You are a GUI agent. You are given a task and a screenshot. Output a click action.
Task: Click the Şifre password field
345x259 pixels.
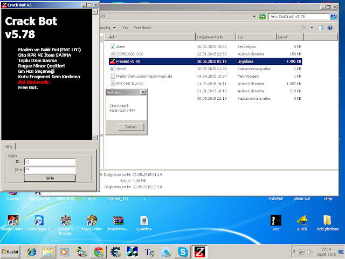pyautogui.click(x=50, y=170)
